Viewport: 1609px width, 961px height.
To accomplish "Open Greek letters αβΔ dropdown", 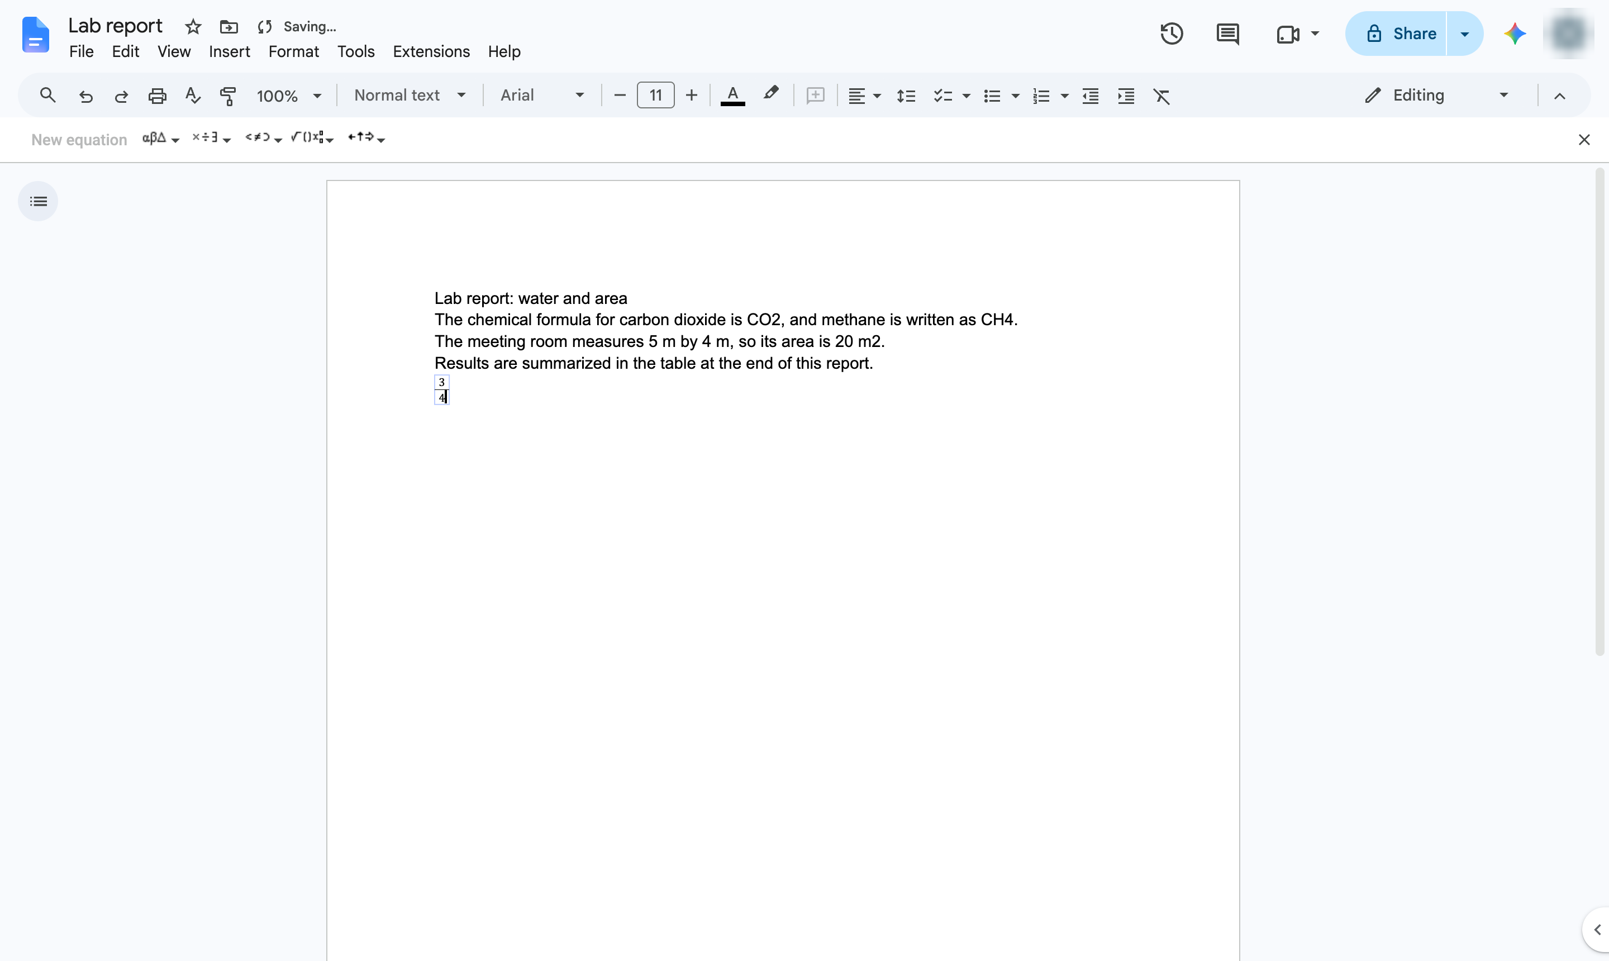I will click(x=160, y=138).
